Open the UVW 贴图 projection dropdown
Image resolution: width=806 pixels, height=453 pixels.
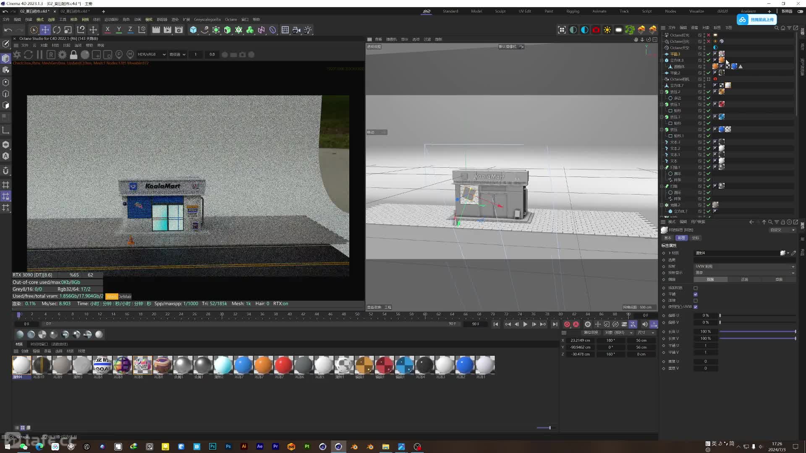tap(744, 266)
